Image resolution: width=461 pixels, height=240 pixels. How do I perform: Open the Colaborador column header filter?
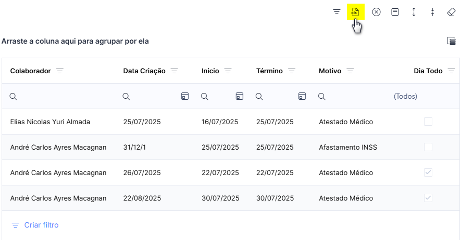pos(60,71)
